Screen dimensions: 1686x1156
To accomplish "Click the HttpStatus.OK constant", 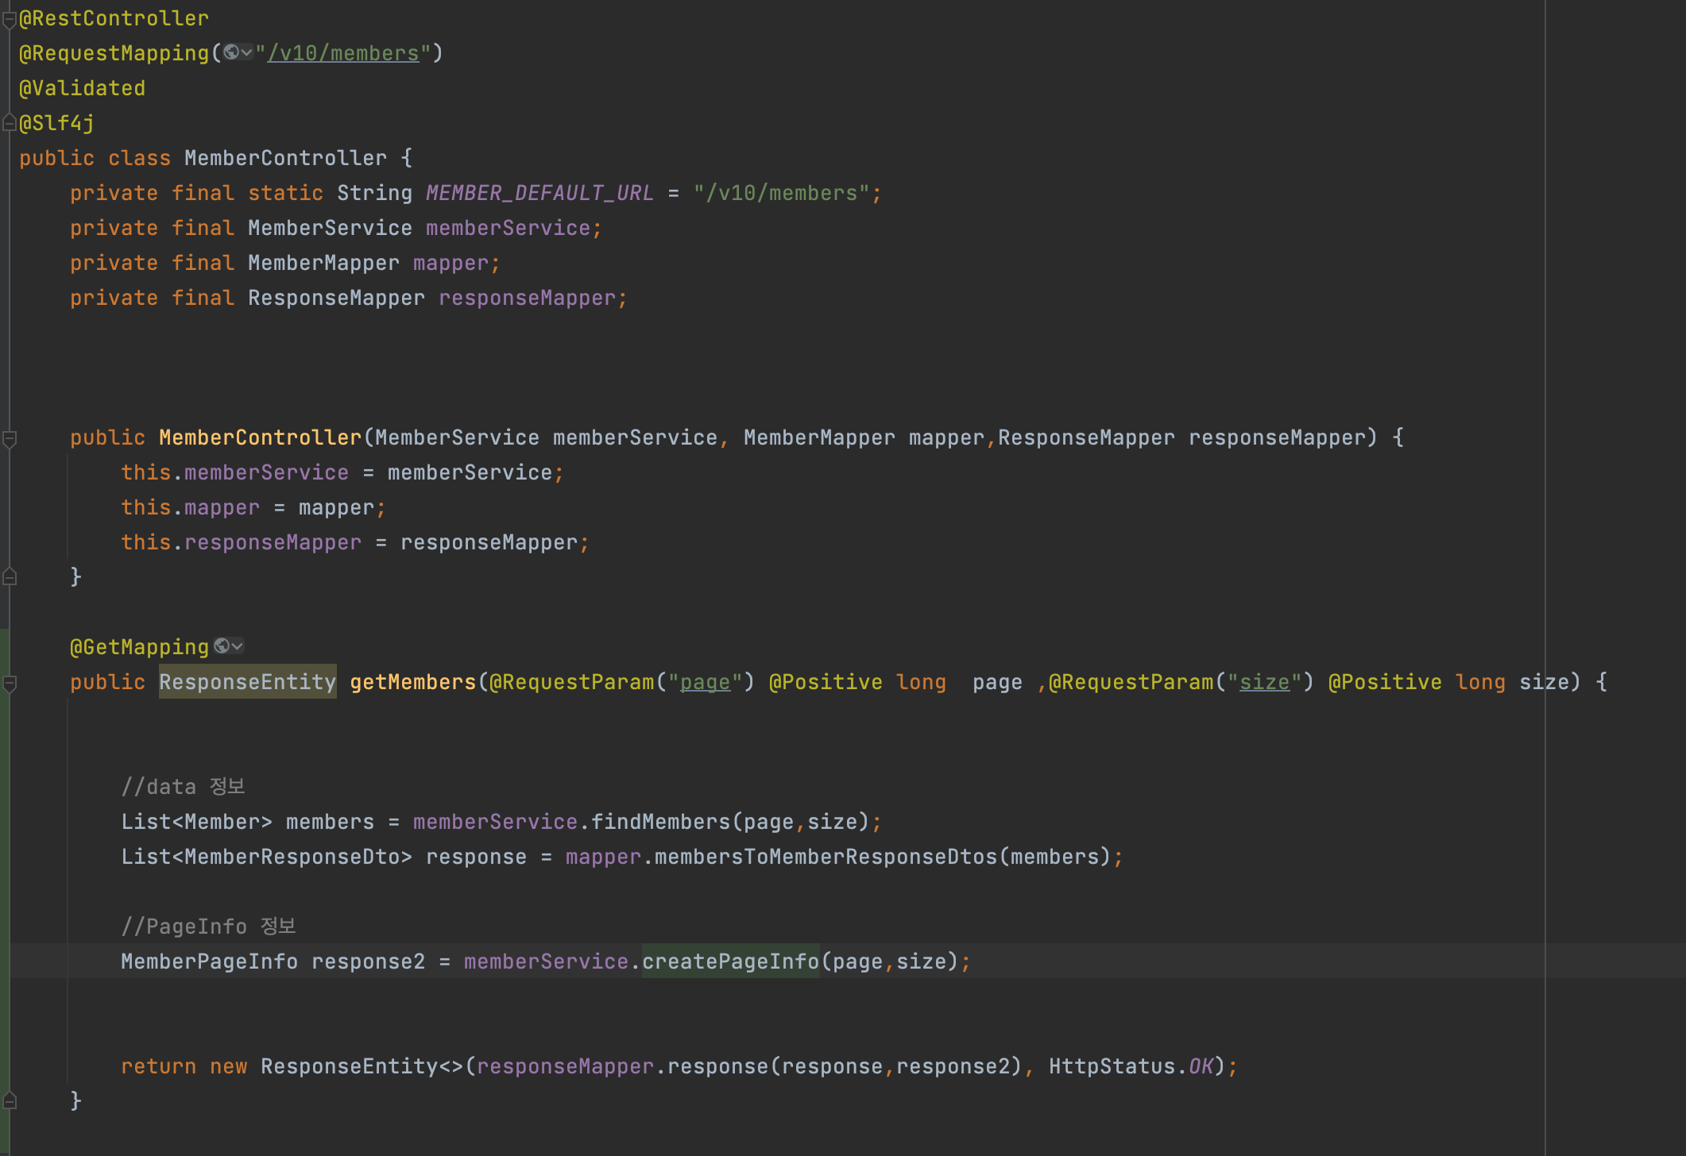I will pos(1200,1066).
